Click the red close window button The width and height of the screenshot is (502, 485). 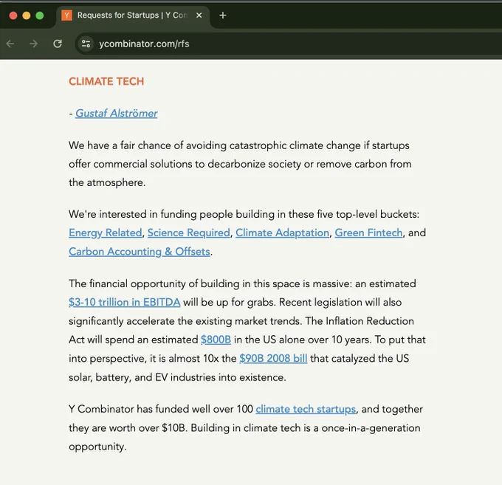tap(13, 16)
